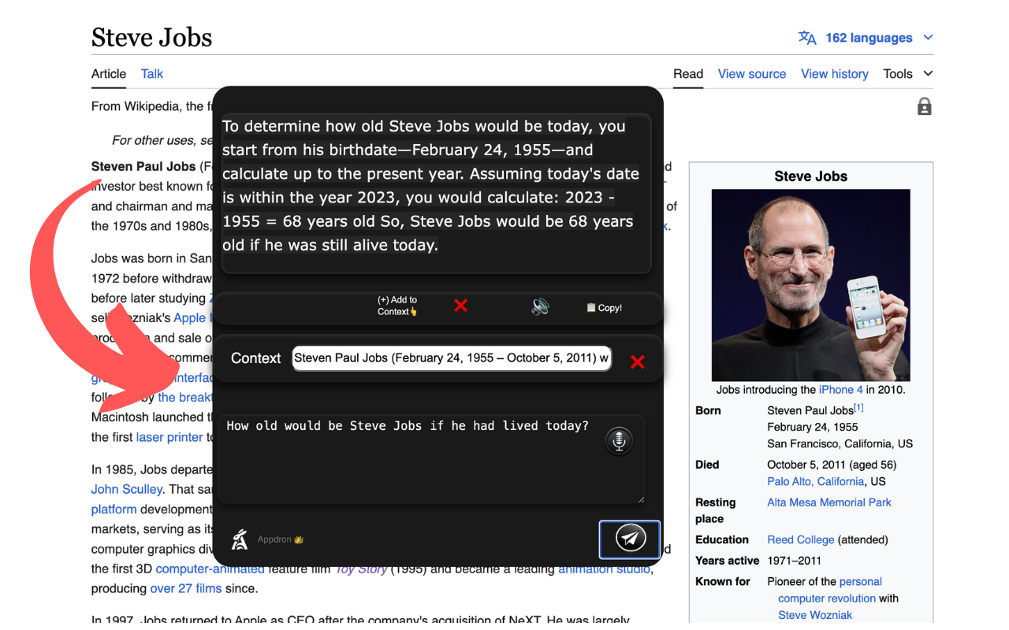Image resolution: width=1009 pixels, height=630 pixels.
Task: Focus the question text area
Action: (x=431, y=458)
